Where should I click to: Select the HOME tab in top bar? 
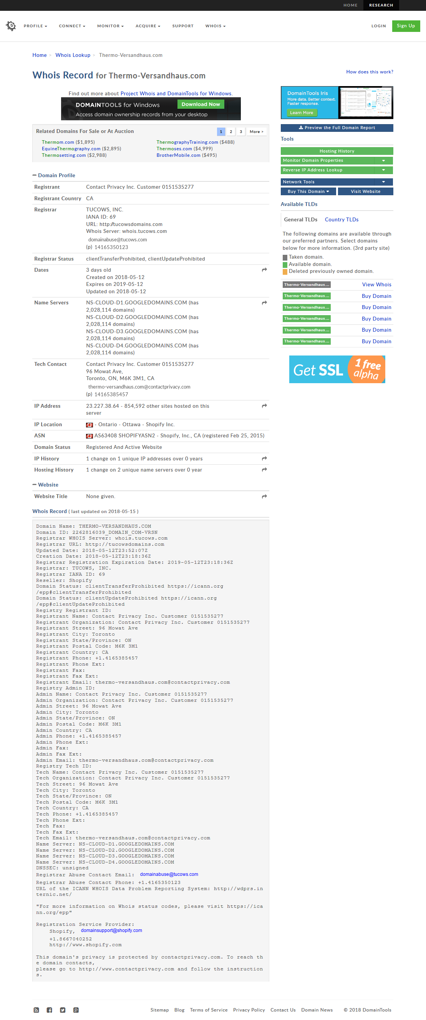(x=350, y=5)
